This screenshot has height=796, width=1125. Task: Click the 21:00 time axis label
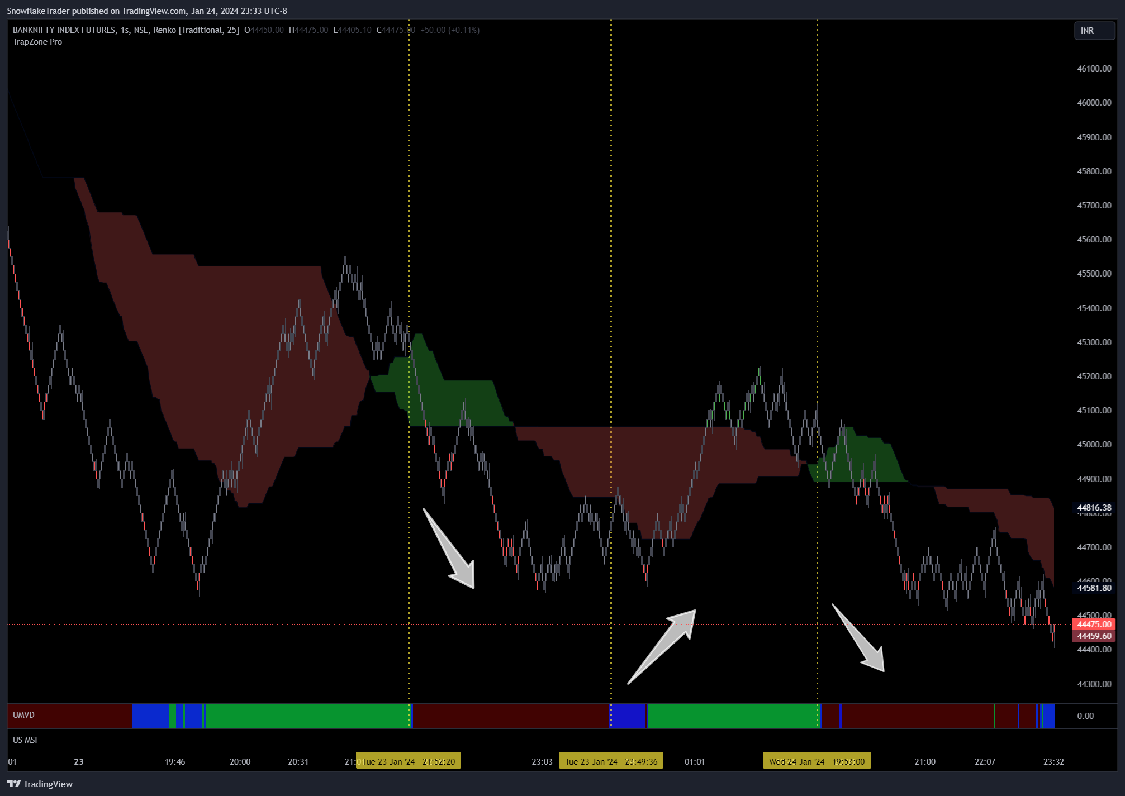tap(925, 762)
